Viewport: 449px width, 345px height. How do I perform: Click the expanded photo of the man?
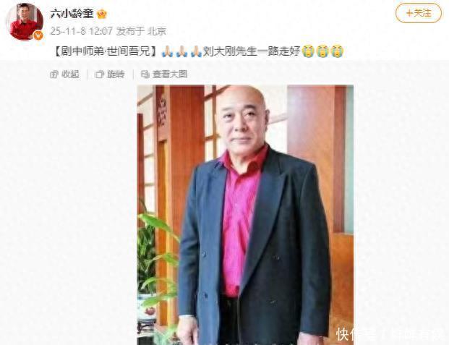(x=245, y=215)
